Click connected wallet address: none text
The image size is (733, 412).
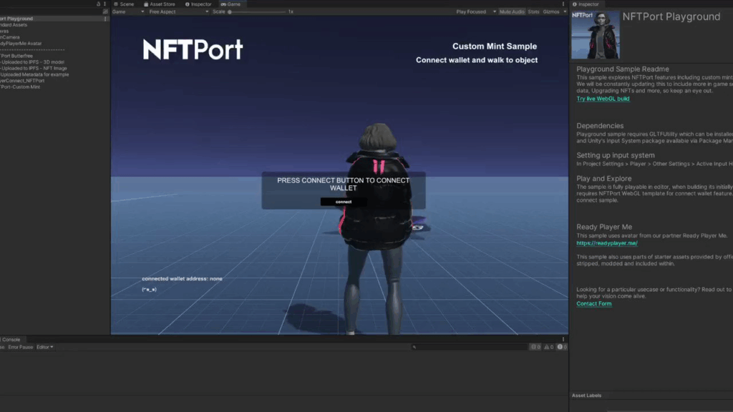182,278
